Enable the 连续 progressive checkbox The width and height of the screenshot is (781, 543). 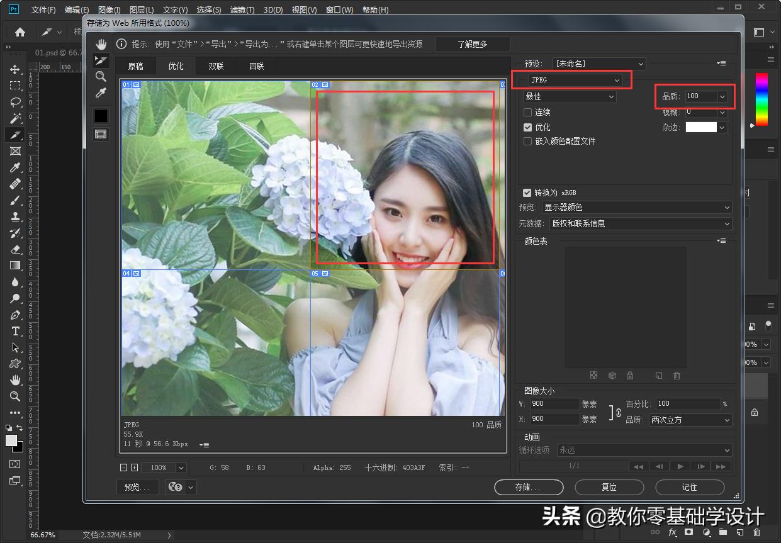pos(528,112)
